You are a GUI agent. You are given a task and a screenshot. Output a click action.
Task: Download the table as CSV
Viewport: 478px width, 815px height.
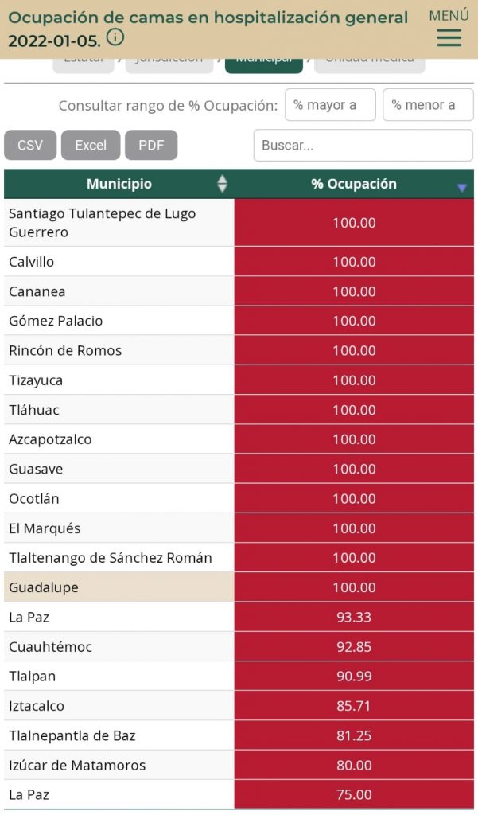coord(30,145)
